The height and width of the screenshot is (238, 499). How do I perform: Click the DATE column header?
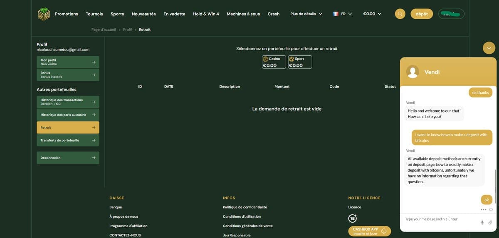coord(169,86)
